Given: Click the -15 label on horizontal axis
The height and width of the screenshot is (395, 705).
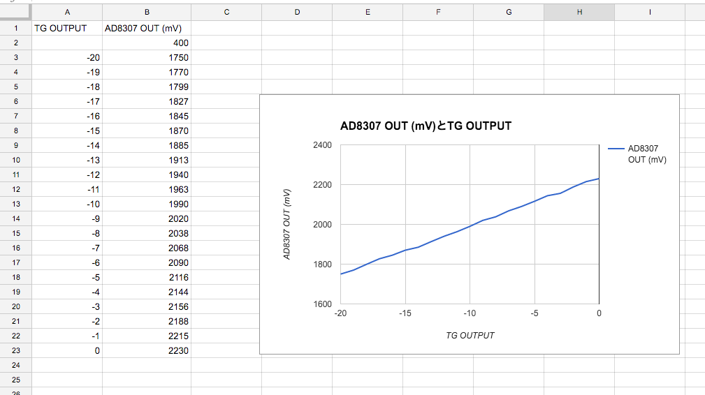Looking at the screenshot, I should 405,313.
